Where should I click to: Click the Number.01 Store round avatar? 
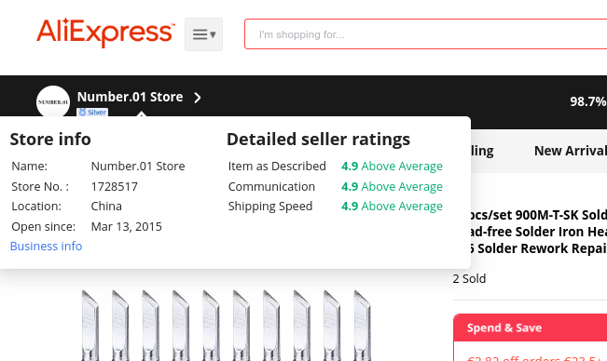click(x=53, y=102)
